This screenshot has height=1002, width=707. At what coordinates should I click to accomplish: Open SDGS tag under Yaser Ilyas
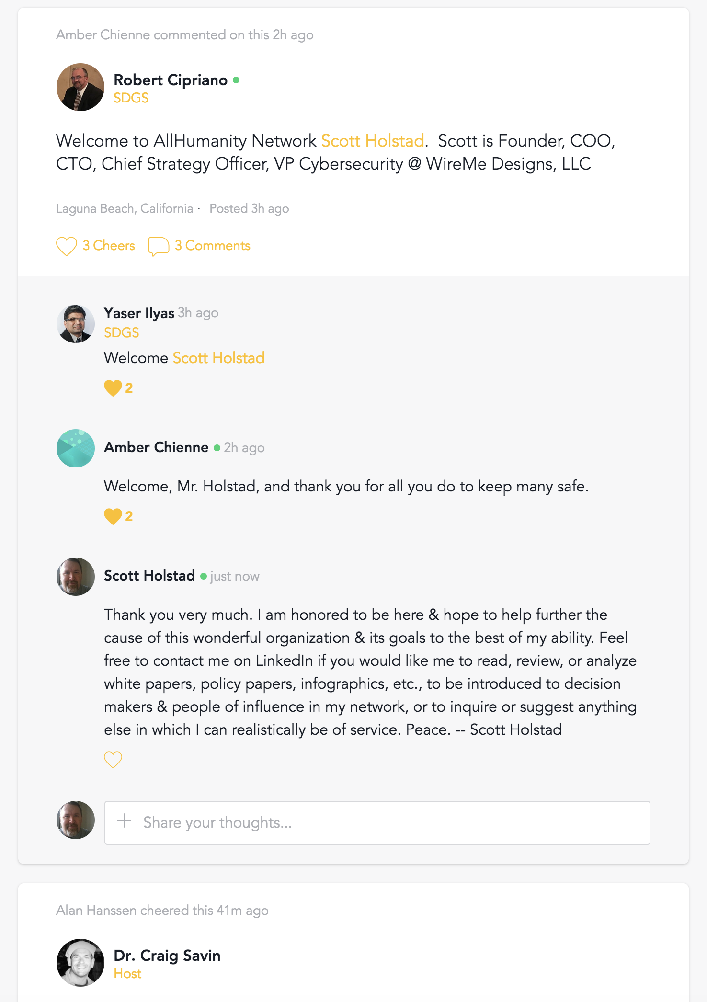(x=122, y=333)
